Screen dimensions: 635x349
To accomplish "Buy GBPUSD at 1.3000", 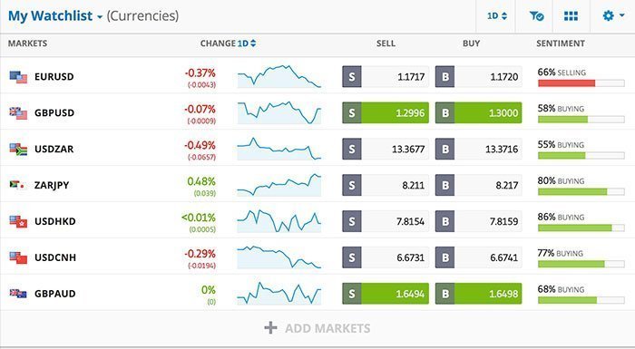I will click(x=479, y=112).
